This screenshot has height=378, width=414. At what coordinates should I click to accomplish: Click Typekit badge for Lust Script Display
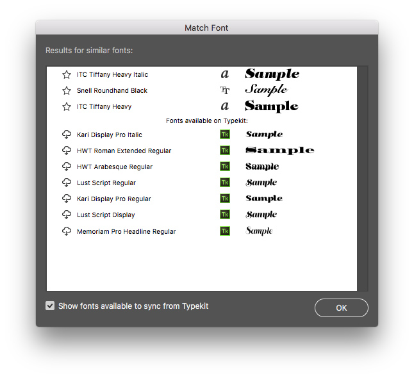coord(225,215)
